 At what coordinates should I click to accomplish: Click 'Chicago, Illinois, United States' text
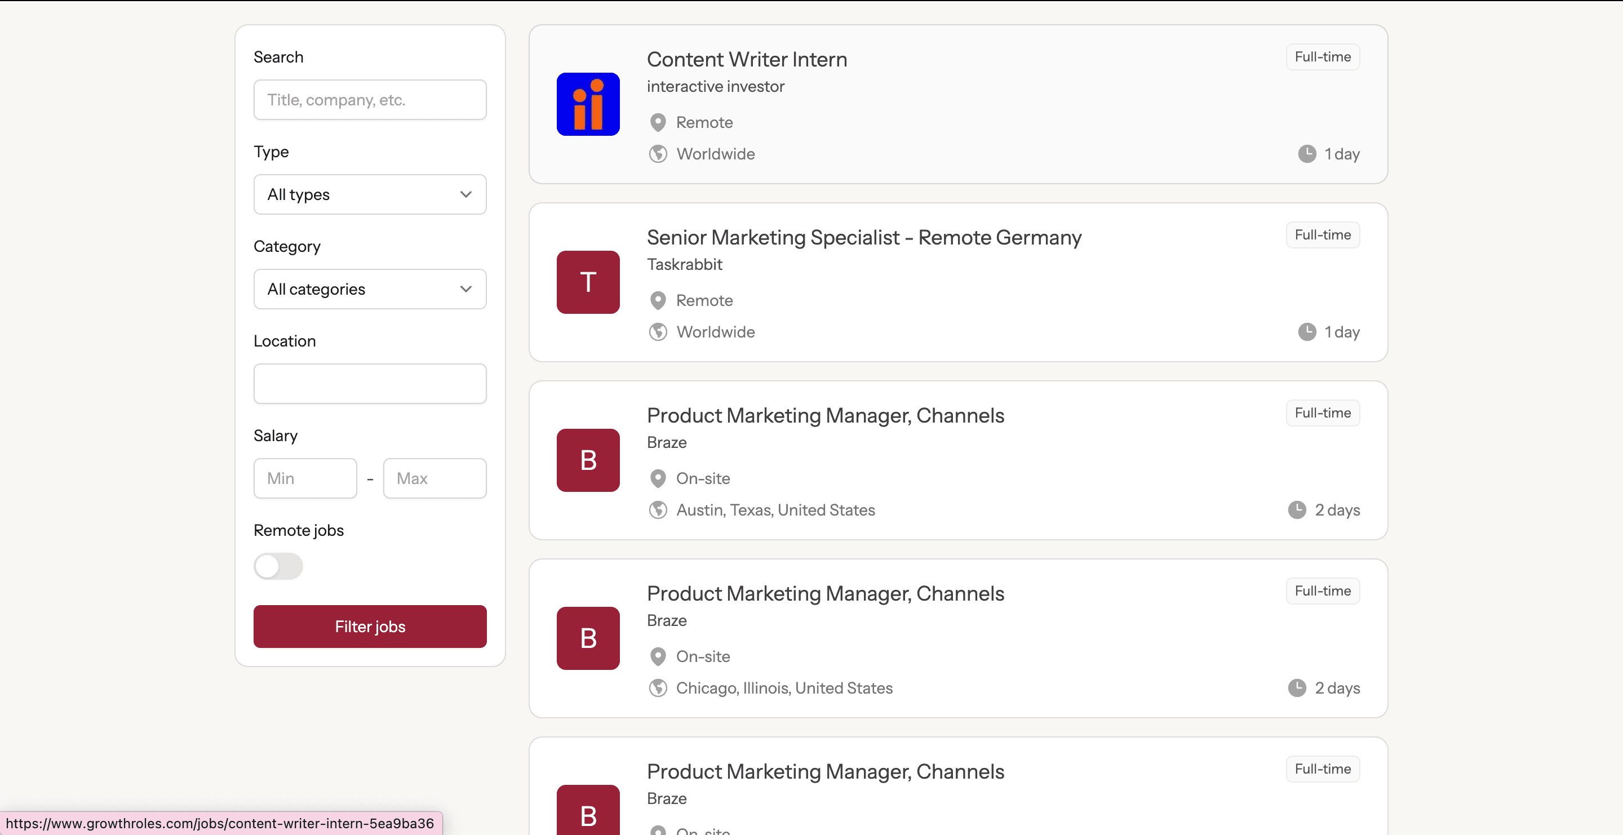coord(784,687)
